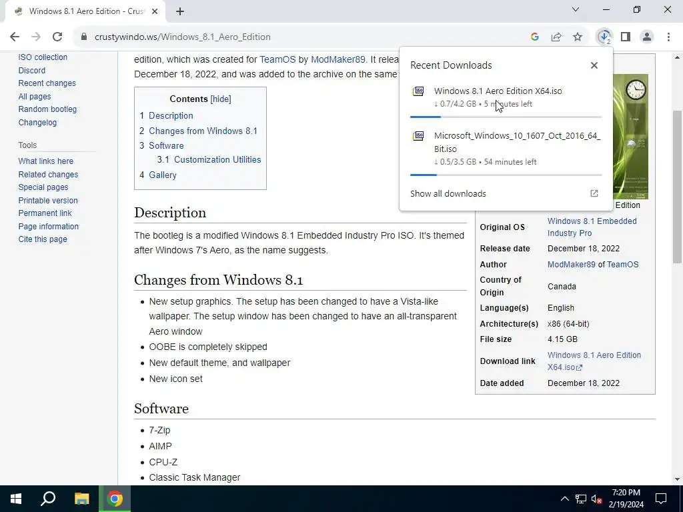Reload the current page
This screenshot has height=512, width=683.
pyautogui.click(x=57, y=37)
